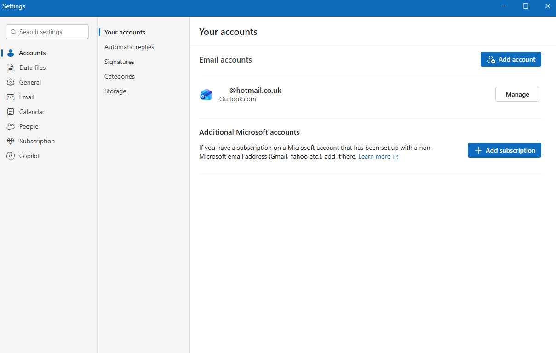Click the Data files document icon
The image size is (556, 353).
[x=11, y=68]
